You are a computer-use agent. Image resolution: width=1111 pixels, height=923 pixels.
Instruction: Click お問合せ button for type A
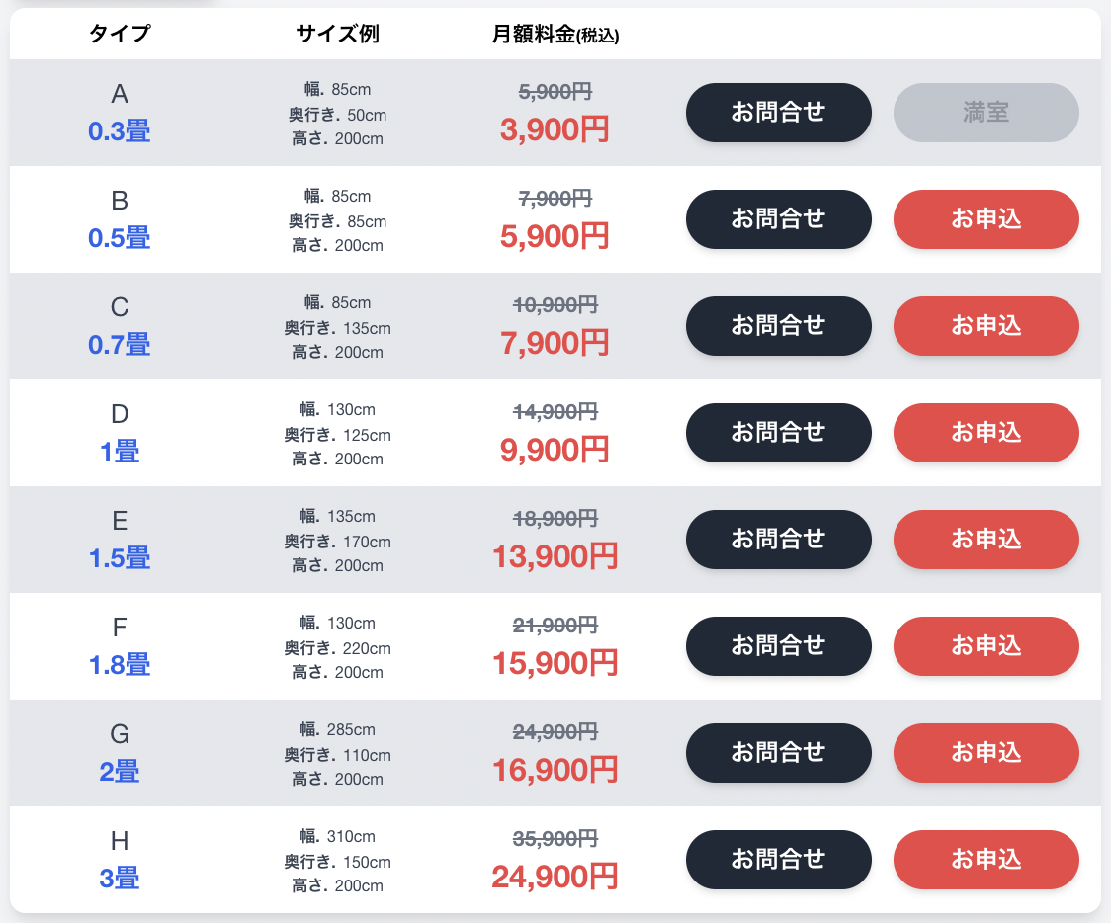(x=779, y=113)
